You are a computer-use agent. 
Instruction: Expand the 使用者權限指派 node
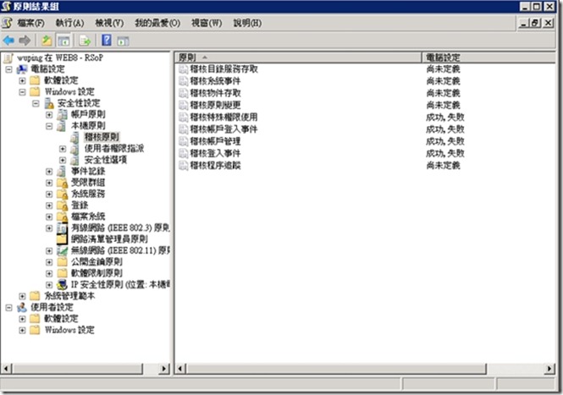click(63, 148)
